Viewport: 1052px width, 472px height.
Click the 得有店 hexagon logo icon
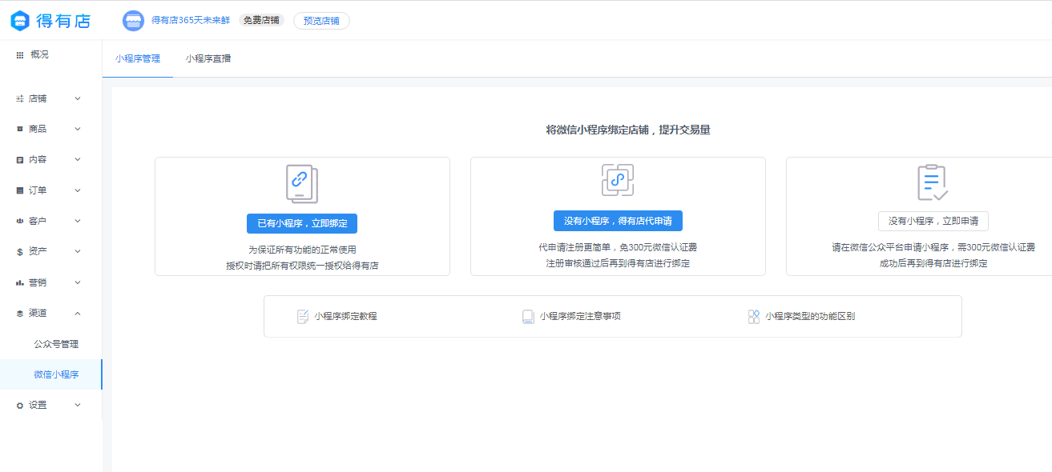[x=20, y=21]
